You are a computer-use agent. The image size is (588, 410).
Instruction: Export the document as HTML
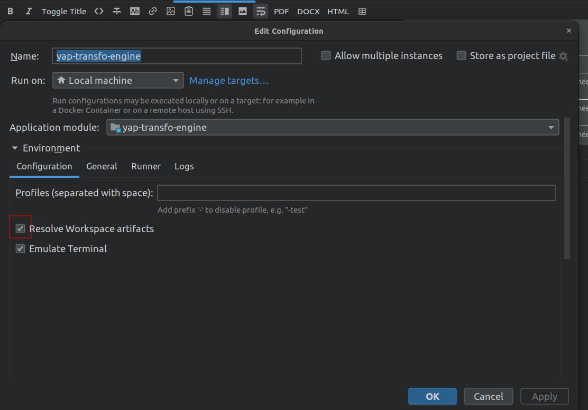click(338, 11)
